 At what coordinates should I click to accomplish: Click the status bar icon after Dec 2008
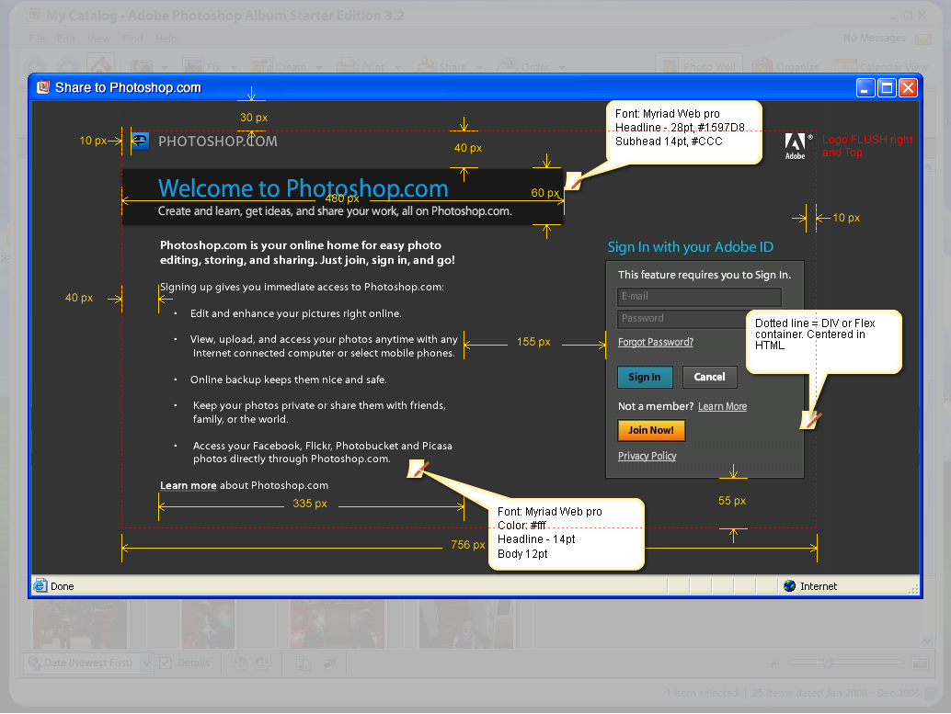(x=934, y=693)
